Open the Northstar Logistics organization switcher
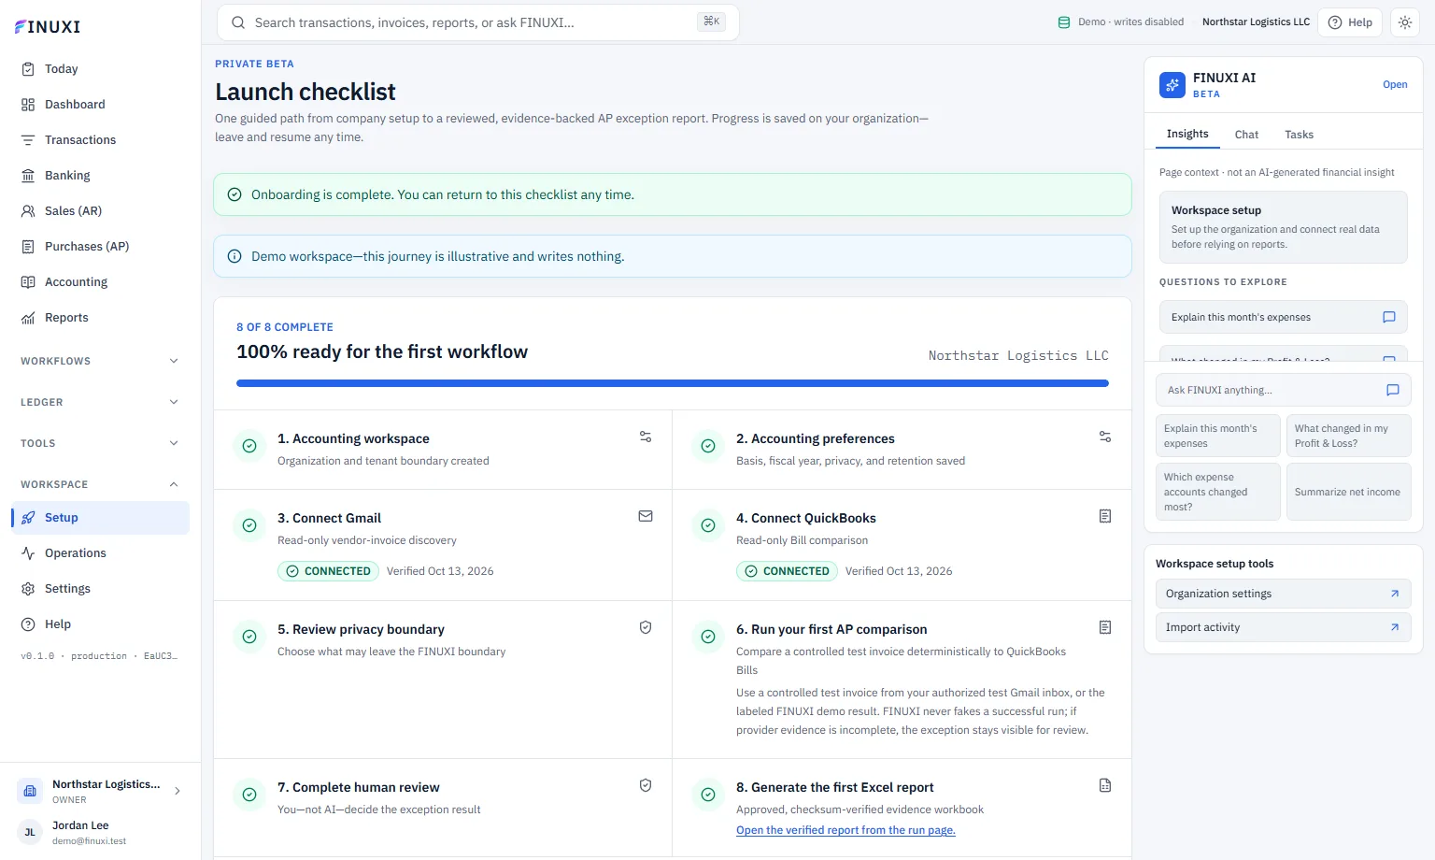 pyautogui.click(x=100, y=791)
